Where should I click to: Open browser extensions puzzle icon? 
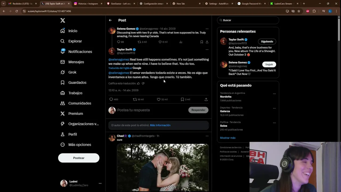click(x=314, y=11)
